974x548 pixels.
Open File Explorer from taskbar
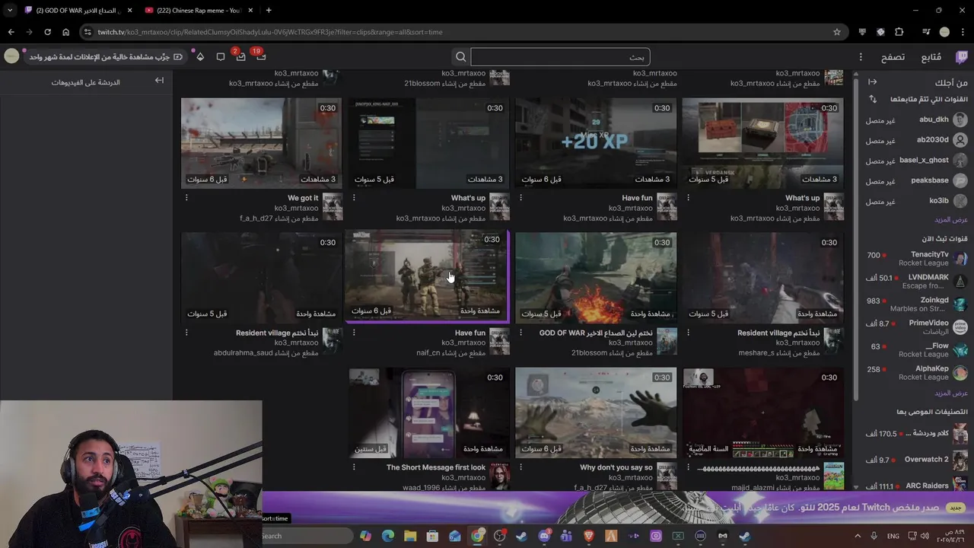[409, 536]
